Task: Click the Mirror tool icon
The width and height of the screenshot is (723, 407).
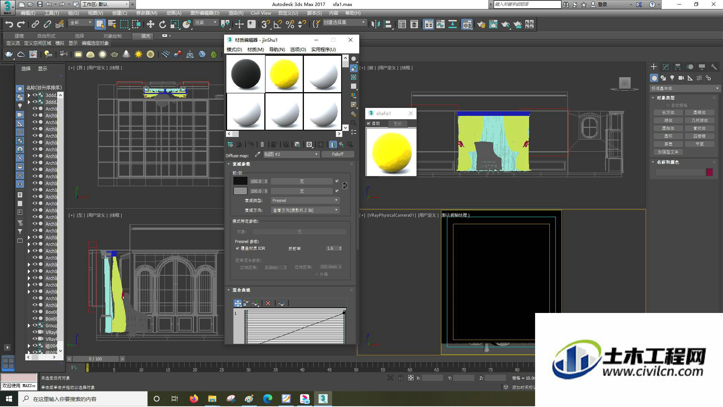Action: point(375,24)
